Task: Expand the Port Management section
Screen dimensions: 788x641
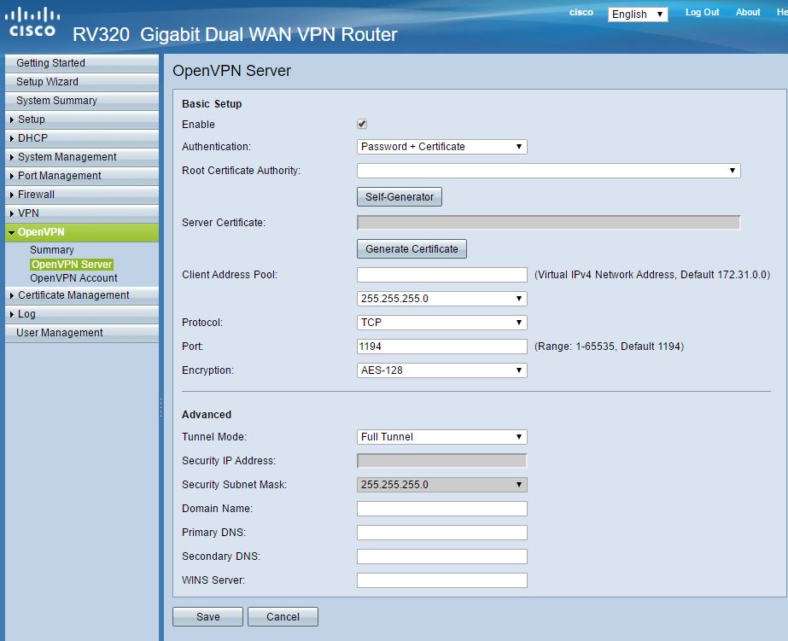Action: click(82, 176)
